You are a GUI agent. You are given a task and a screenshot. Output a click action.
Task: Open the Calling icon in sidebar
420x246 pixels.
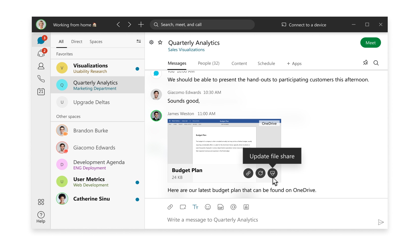[x=41, y=79]
